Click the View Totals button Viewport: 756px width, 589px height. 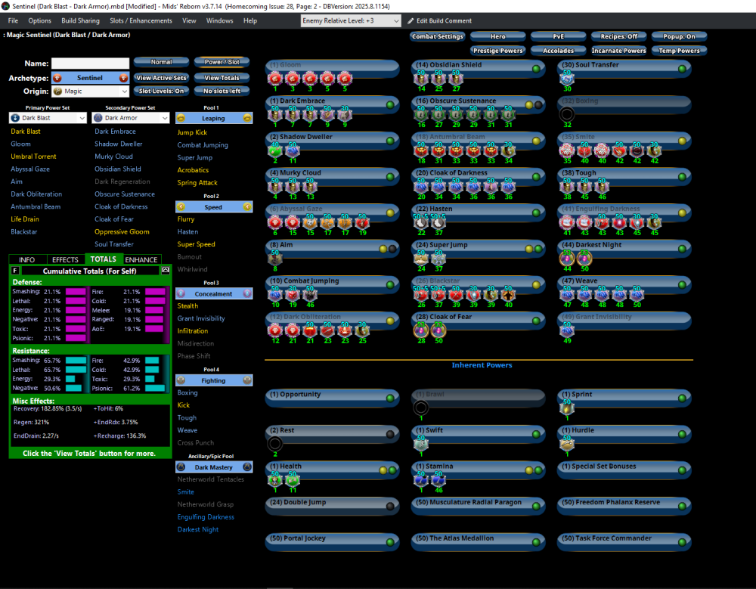(x=222, y=78)
